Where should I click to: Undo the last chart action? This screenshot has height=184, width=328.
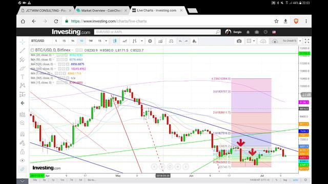coord(180,41)
